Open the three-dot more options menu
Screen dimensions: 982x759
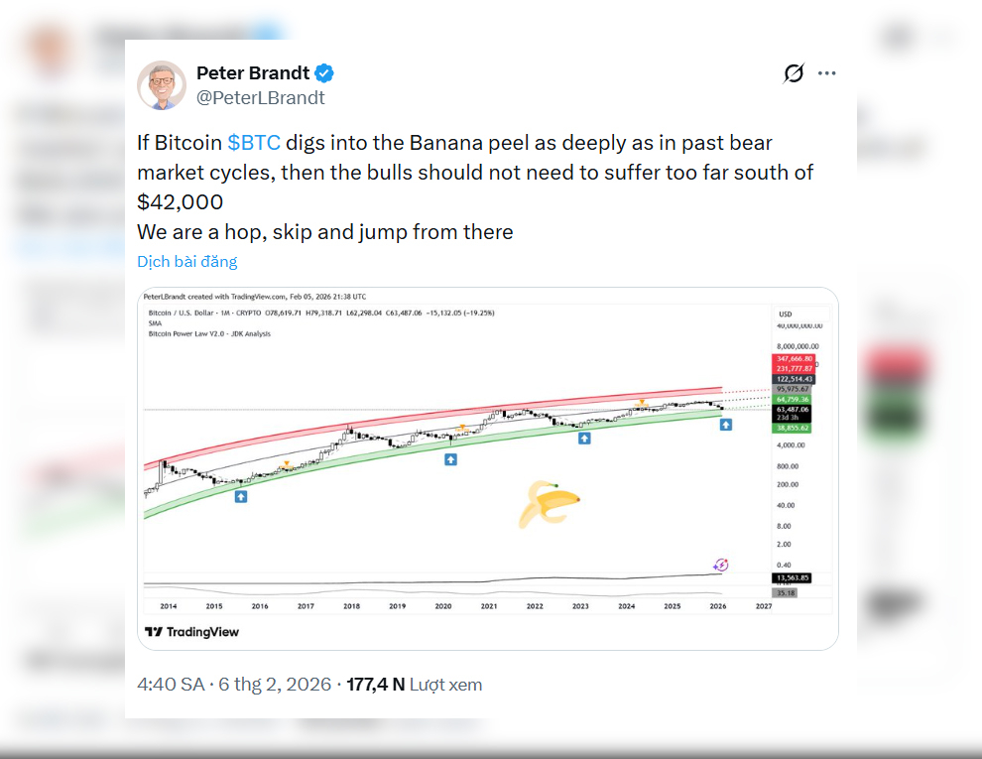(826, 73)
